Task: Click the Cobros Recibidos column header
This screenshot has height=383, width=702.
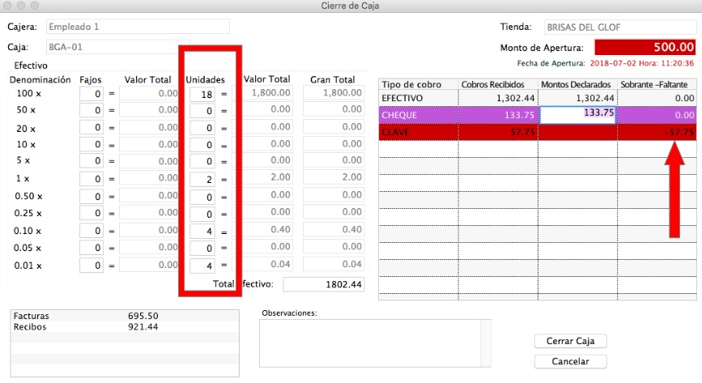Action: coord(498,84)
